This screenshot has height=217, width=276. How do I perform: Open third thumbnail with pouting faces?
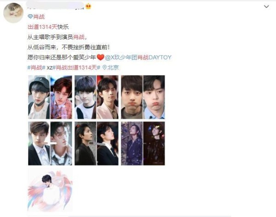coord(143,97)
